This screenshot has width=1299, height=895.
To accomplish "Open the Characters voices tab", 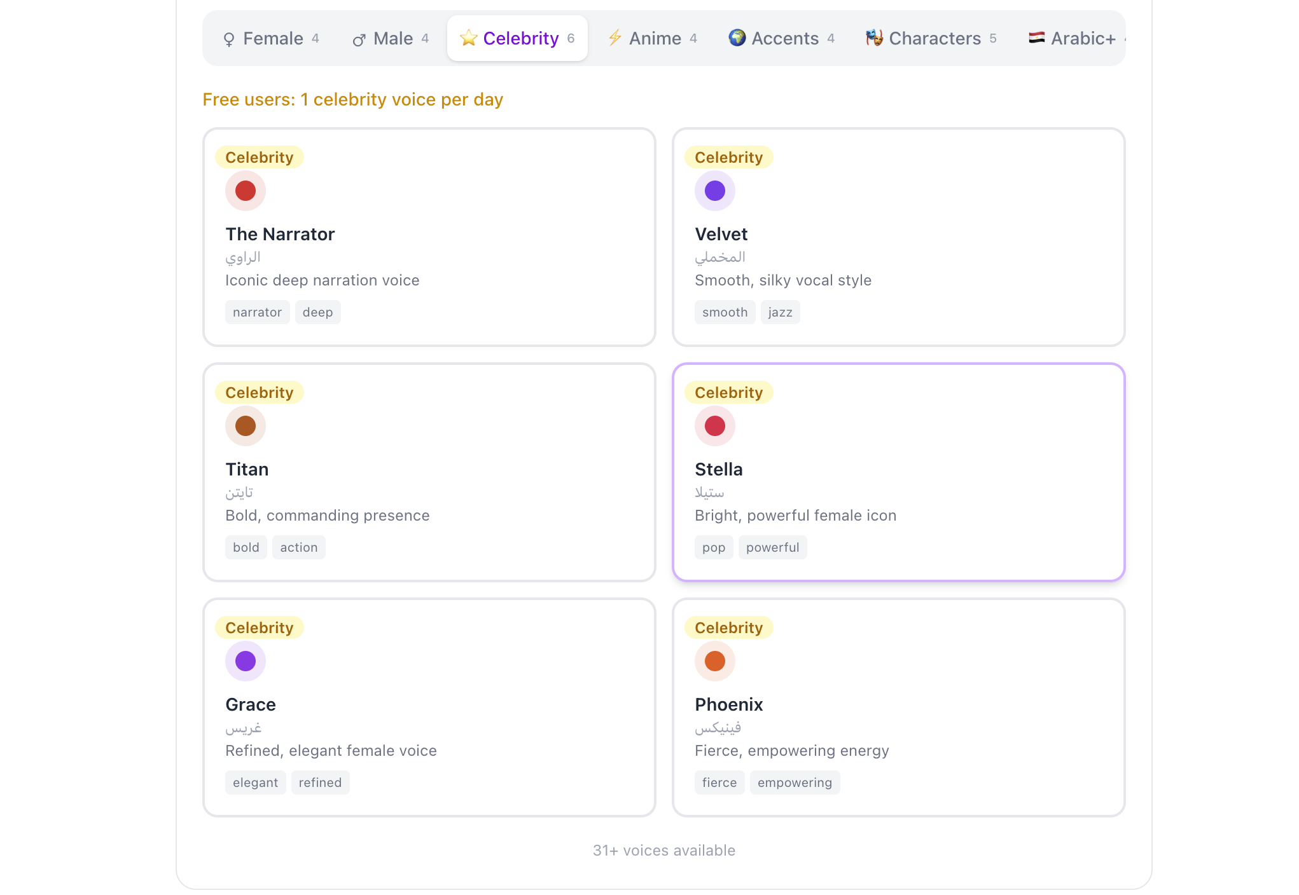I will click(931, 39).
